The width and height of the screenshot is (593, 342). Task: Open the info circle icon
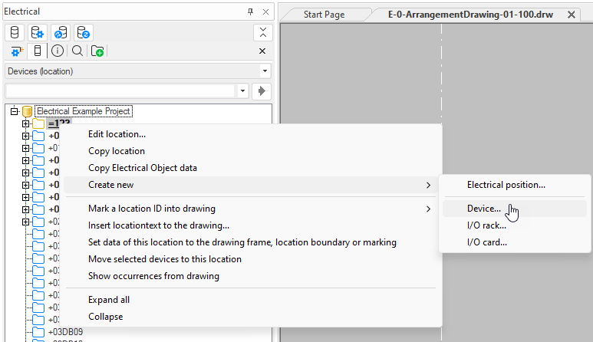(58, 51)
